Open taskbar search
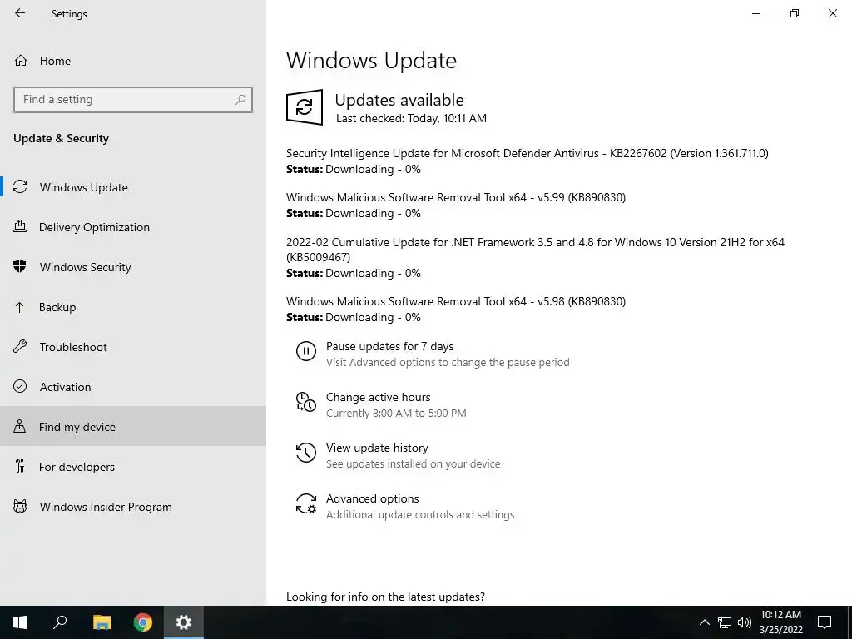This screenshot has height=639, width=852. click(x=60, y=622)
